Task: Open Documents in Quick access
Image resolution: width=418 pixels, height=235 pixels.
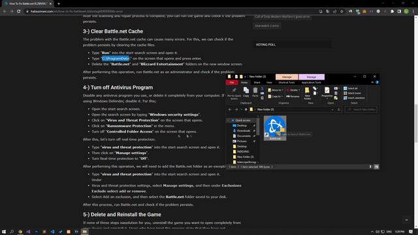Action: [244, 136]
